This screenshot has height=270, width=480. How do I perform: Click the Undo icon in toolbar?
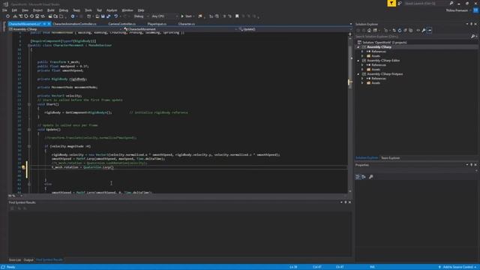pos(116,16)
